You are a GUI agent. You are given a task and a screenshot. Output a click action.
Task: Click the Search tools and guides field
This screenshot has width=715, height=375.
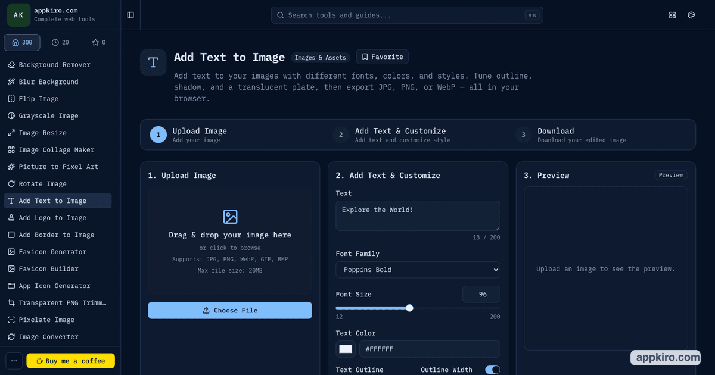coord(407,15)
